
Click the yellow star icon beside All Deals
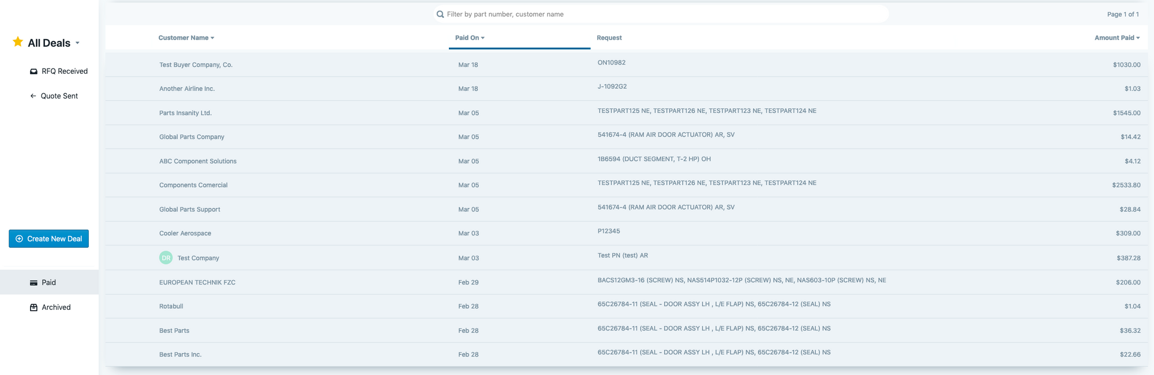click(x=18, y=42)
